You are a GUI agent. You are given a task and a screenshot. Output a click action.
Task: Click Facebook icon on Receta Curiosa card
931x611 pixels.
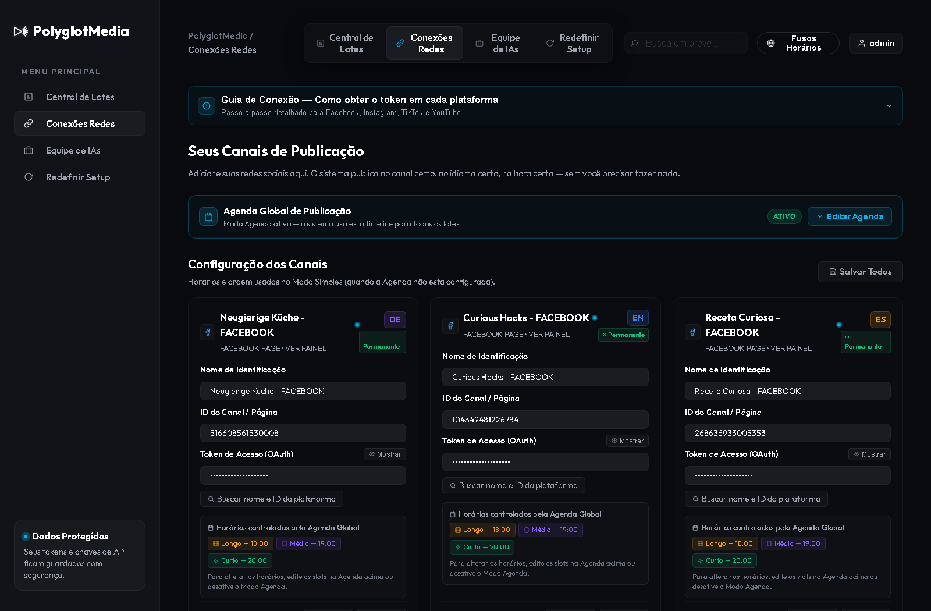(692, 332)
